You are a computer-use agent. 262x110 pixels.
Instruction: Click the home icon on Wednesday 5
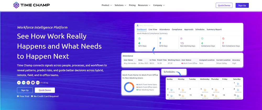[x=205, y=90]
